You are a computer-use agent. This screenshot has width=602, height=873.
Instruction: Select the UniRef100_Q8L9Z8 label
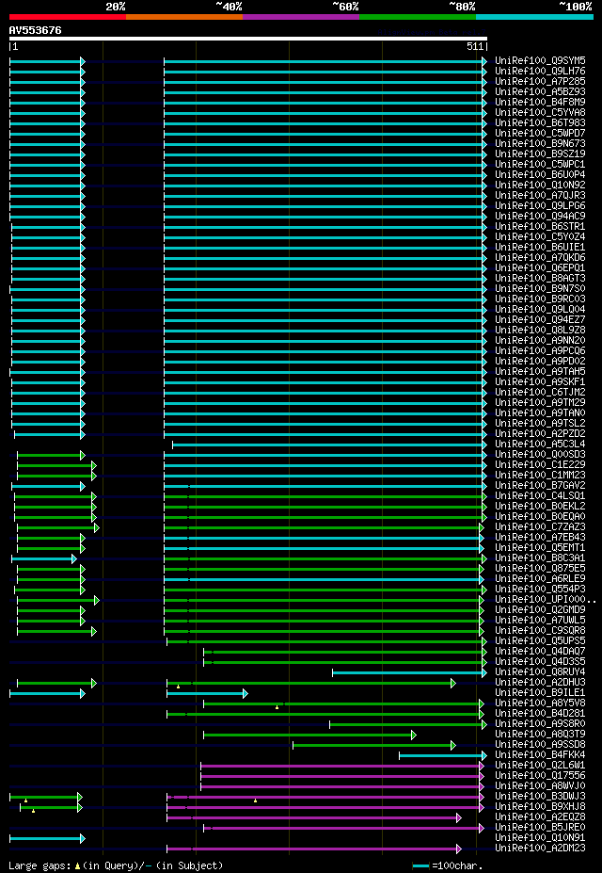point(540,331)
